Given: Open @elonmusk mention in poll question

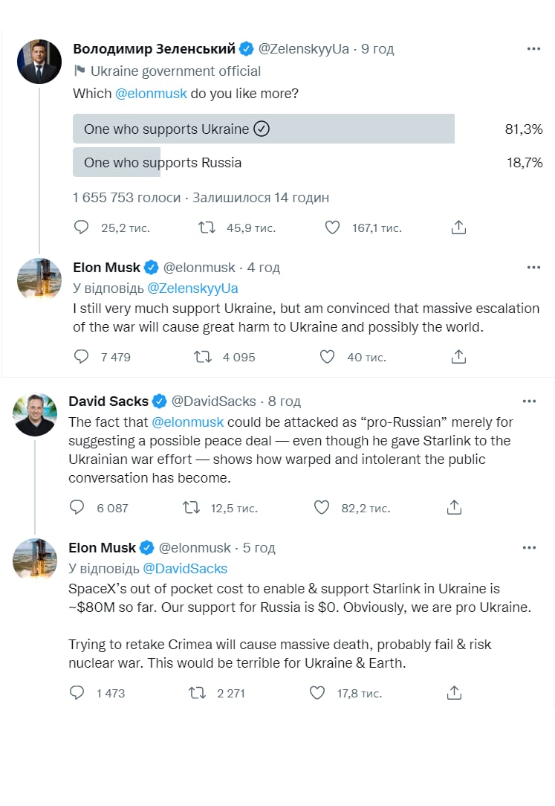Looking at the screenshot, I should click(152, 93).
